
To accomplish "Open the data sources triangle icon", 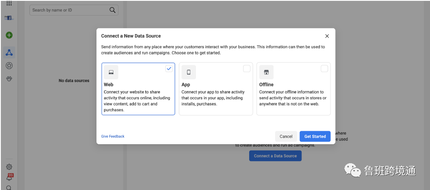I will [9, 52].
